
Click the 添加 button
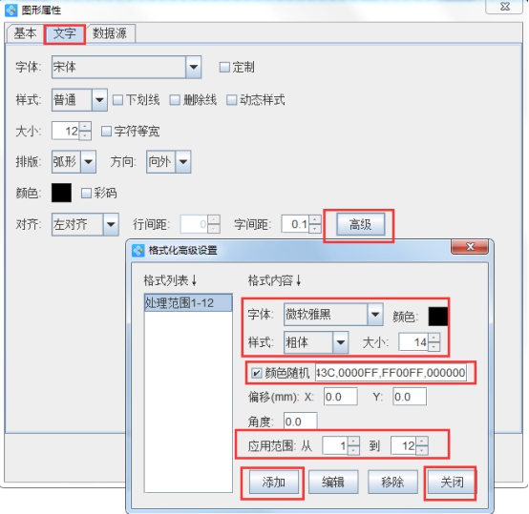pyautogui.click(x=273, y=482)
